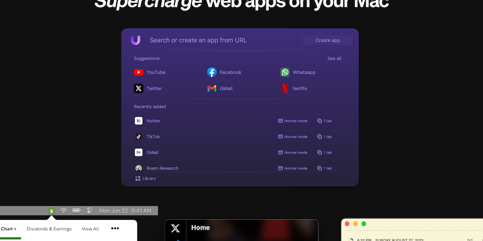
Task: Select the Whatsapp suggestion icon
Action: pyautogui.click(x=285, y=72)
